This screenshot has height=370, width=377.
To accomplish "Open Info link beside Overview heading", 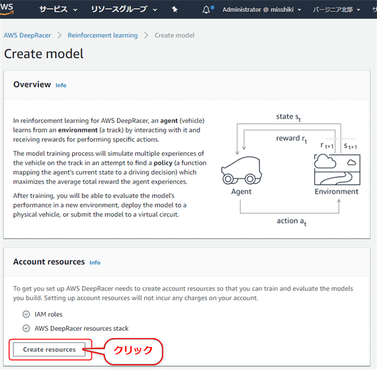I will [x=61, y=85].
